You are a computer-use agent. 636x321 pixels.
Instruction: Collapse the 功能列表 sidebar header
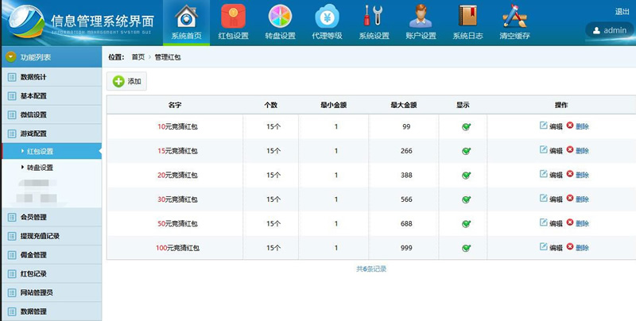tap(12, 57)
